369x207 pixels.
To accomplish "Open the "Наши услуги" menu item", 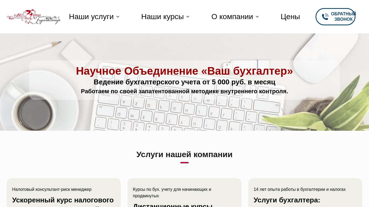I will tap(91, 17).
